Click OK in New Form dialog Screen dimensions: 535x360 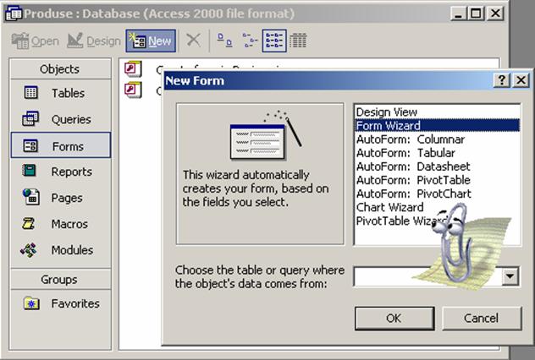coord(394,318)
